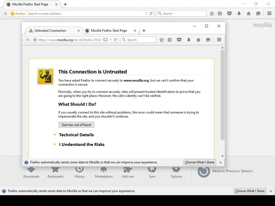275x206 pixels.
Task: Click Pocket icon in background window toolbar
Action: (x=229, y=13)
